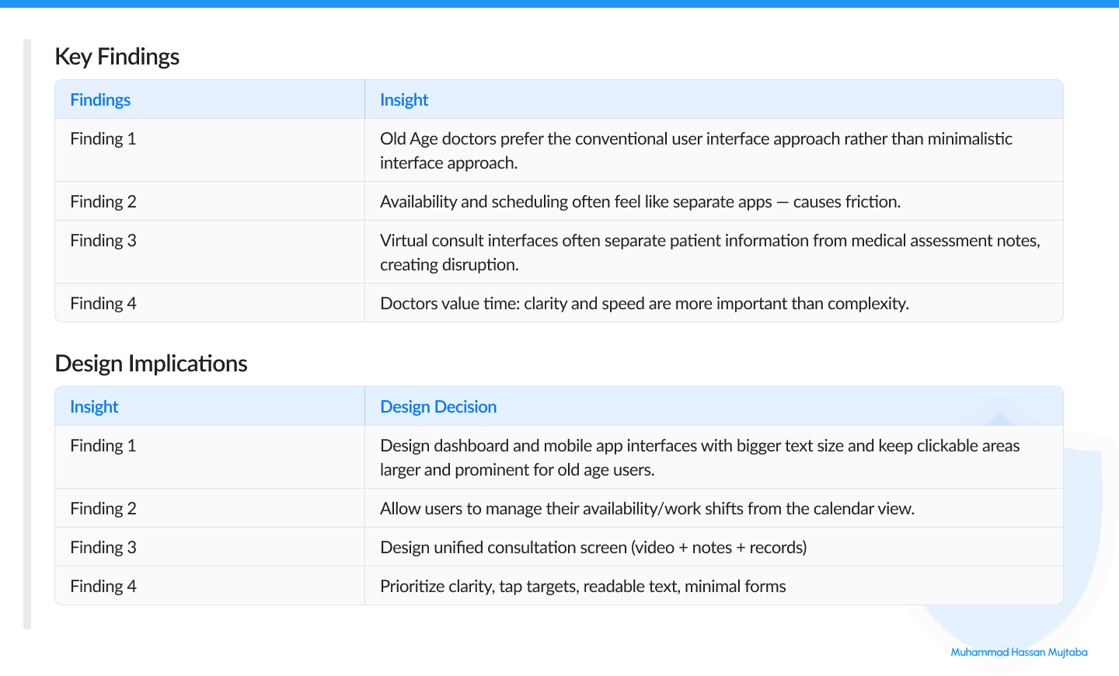Select the "Design Decision" column header
Image resolution: width=1119 pixels, height=676 pixels.
[x=437, y=406]
